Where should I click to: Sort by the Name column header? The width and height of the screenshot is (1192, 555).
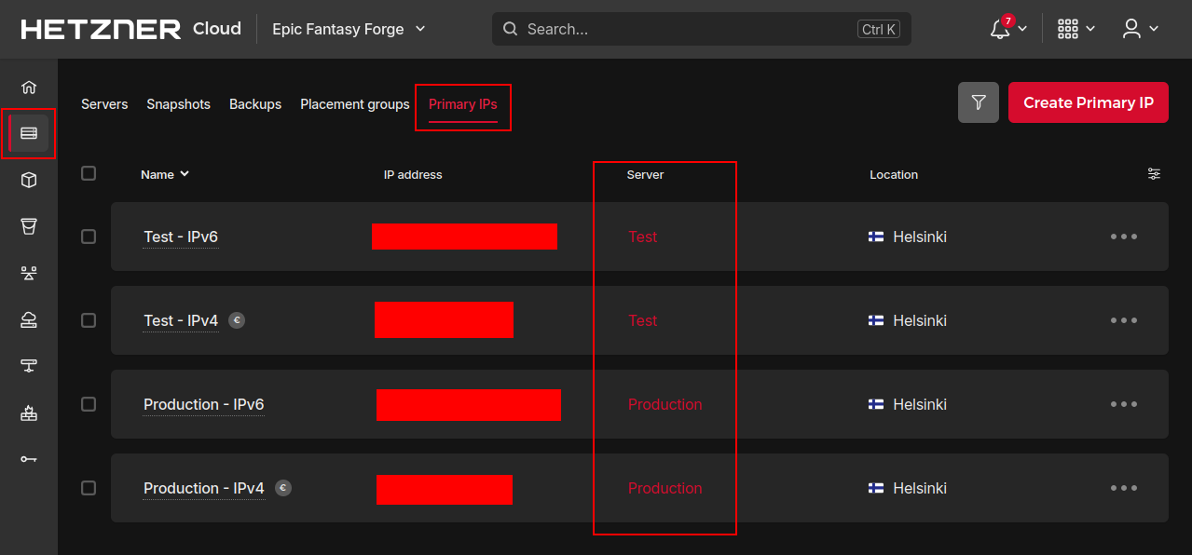(x=165, y=174)
